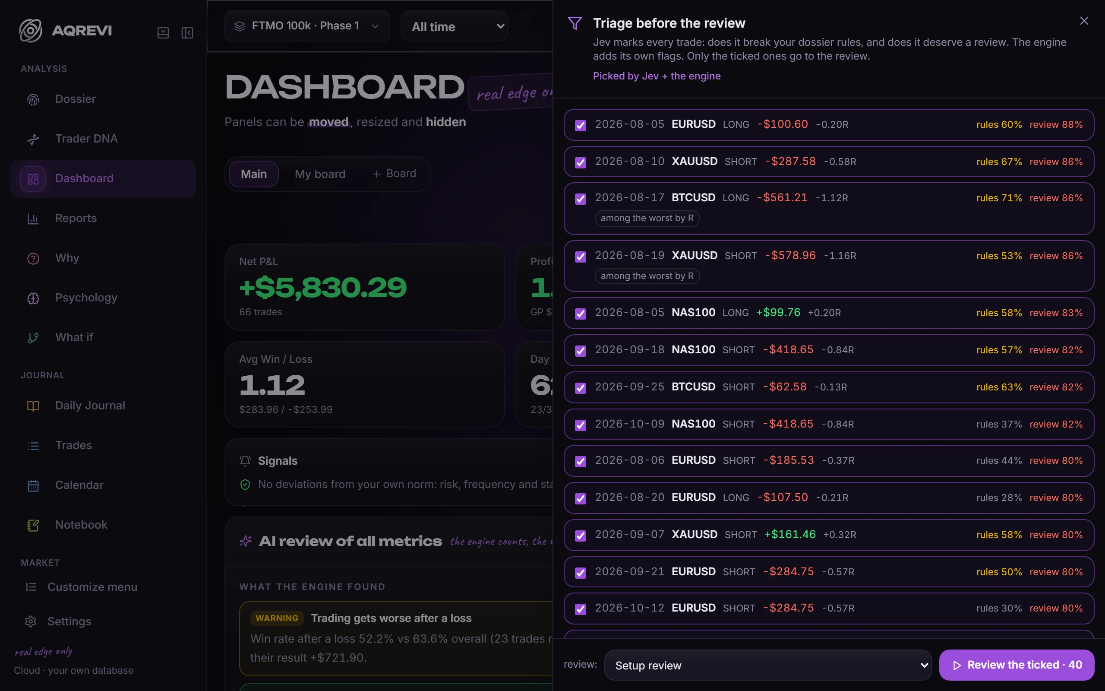Screen dimensions: 1105x691
Task: Click the first 'among the worst by R' tag
Action: (x=647, y=218)
